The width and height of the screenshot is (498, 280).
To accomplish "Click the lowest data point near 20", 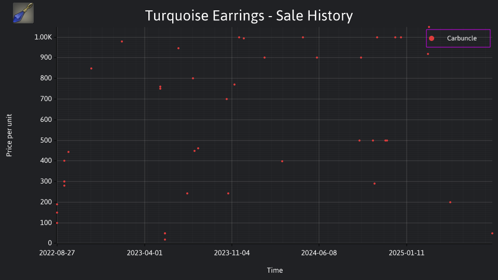I will (x=165, y=240).
